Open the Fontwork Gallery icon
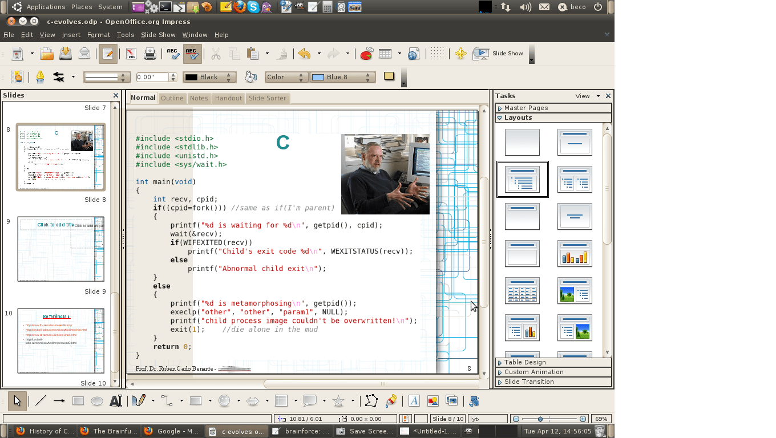 [x=414, y=401]
